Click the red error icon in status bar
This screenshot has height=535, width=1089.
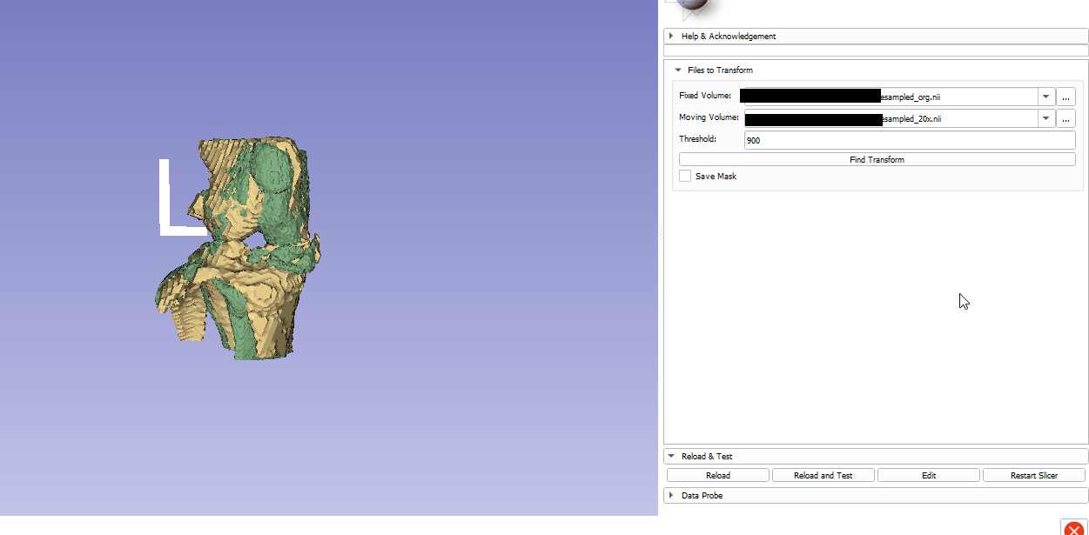(1073, 527)
